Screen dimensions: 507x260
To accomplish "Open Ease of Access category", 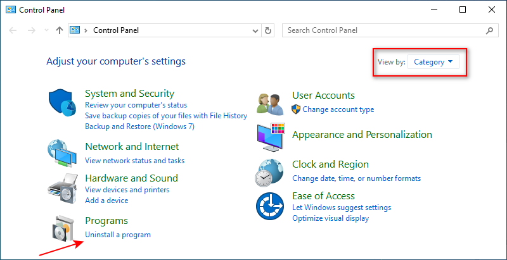I will click(x=323, y=196).
